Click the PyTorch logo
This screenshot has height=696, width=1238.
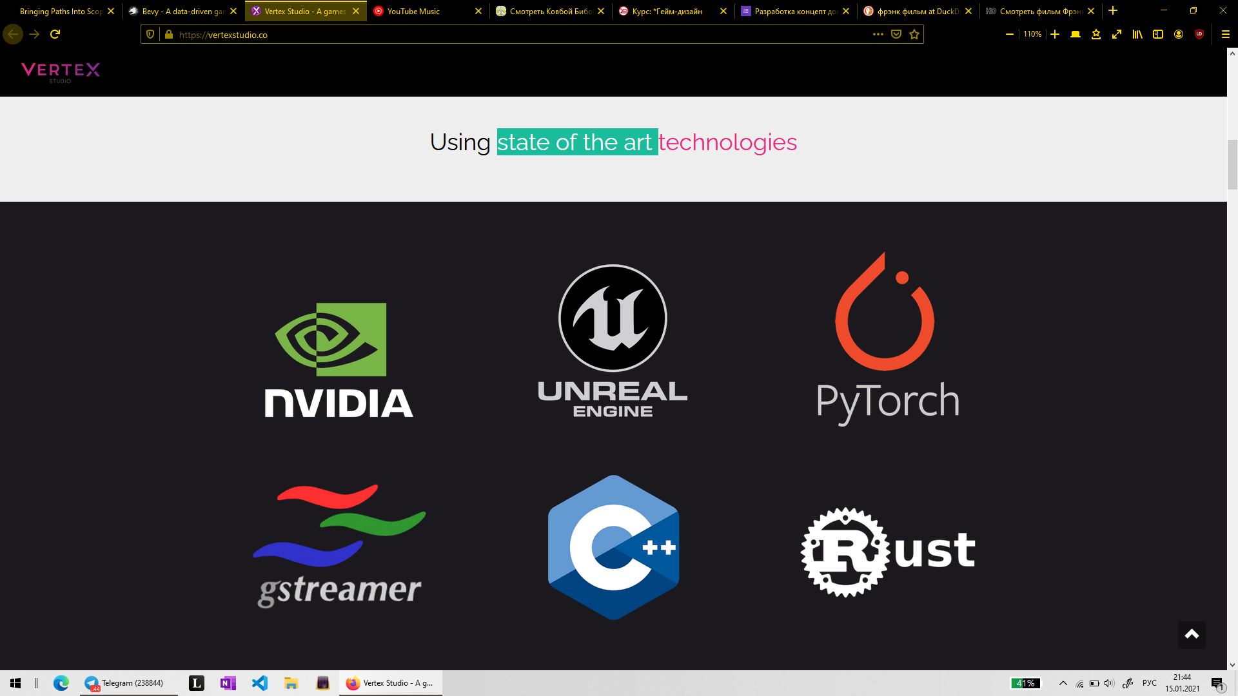point(888,338)
